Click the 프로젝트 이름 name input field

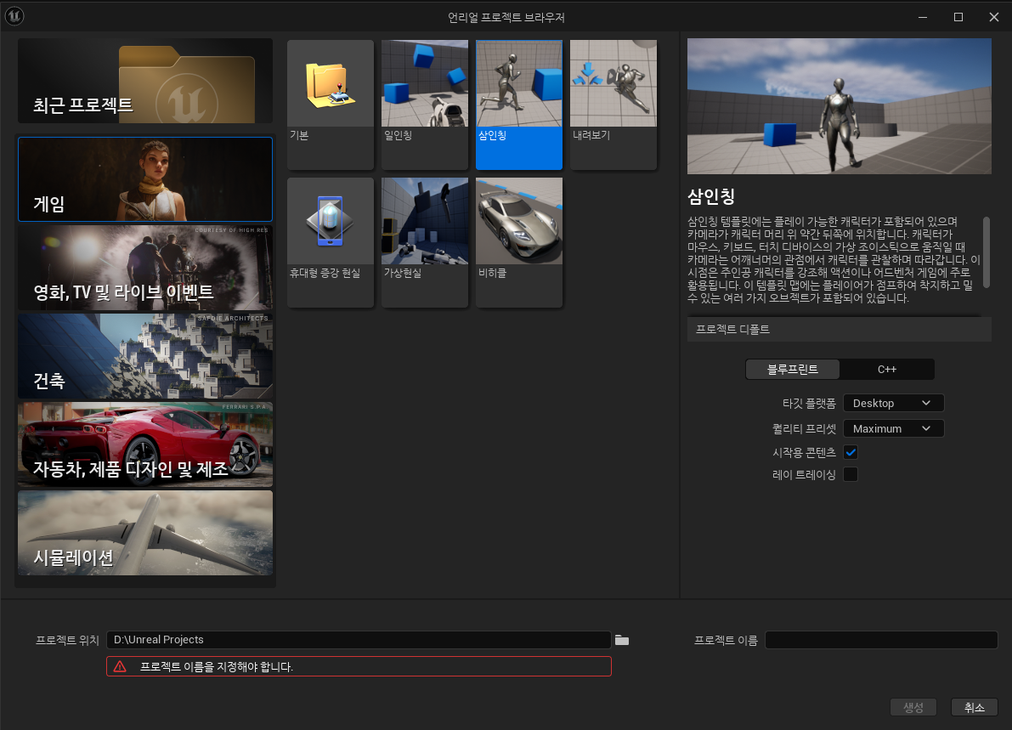(x=881, y=640)
